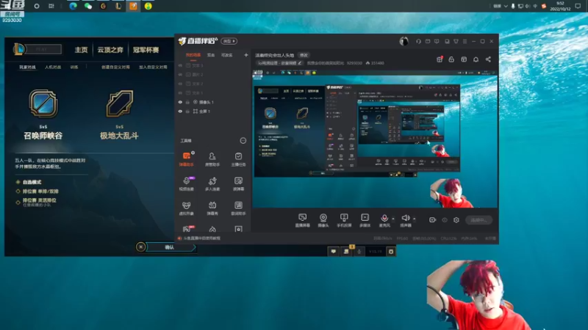The width and height of the screenshot is (588, 330).
Task: Switch to 我的场景 tab
Action: click(x=193, y=55)
